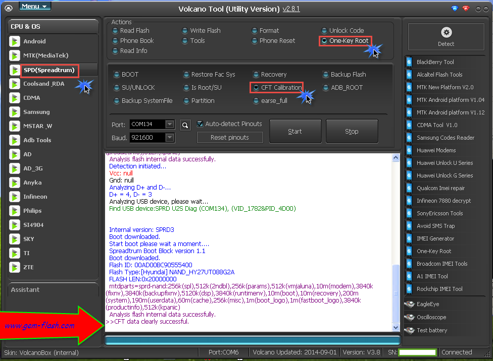Screen dimensions: 493x361
Task: Open the Avoid SMS Trap tool
Action: [x=436, y=226]
